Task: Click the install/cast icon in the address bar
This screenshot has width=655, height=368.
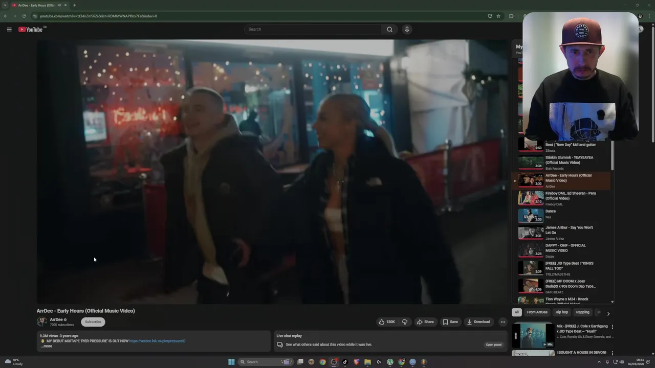Action: [490, 16]
